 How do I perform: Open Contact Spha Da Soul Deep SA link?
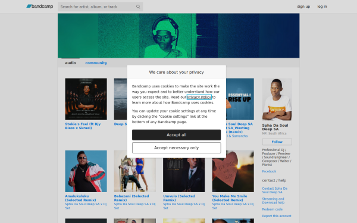(x=274, y=190)
